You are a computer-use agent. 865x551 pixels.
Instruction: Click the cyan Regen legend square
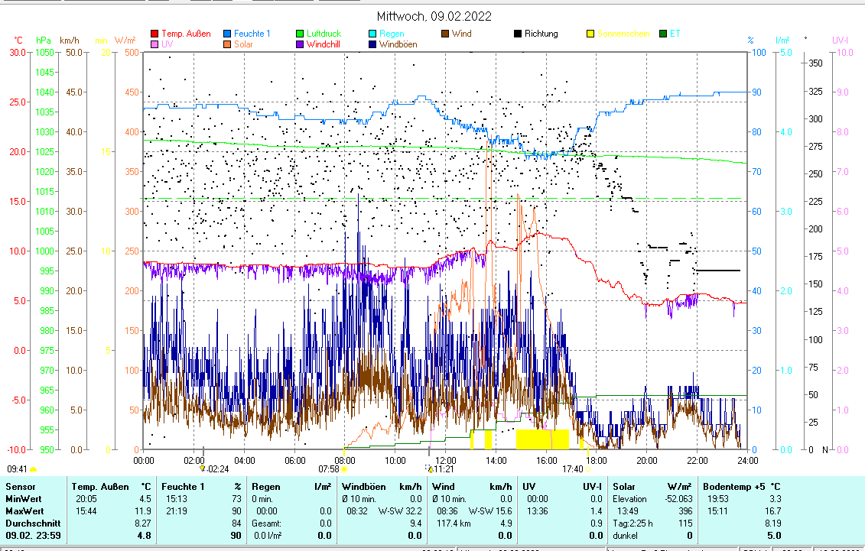click(372, 34)
